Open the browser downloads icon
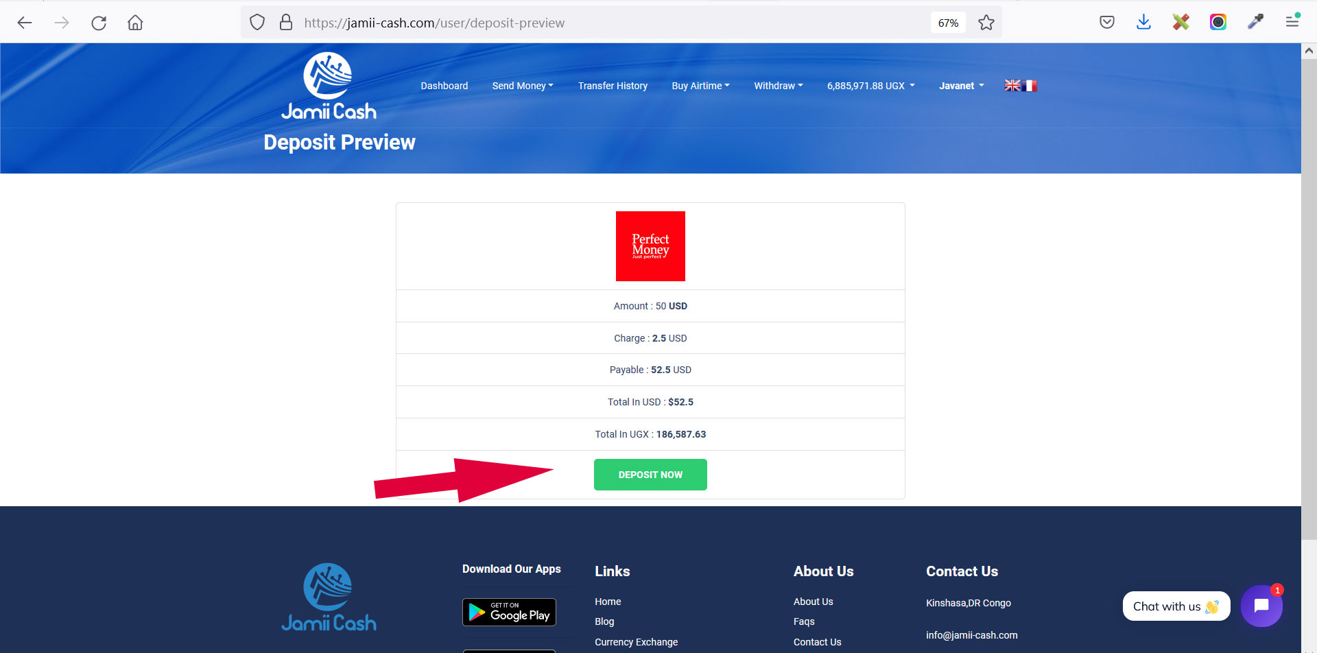Image resolution: width=1317 pixels, height=653 pixels. pyautogui.click(x=1143, y=23)
